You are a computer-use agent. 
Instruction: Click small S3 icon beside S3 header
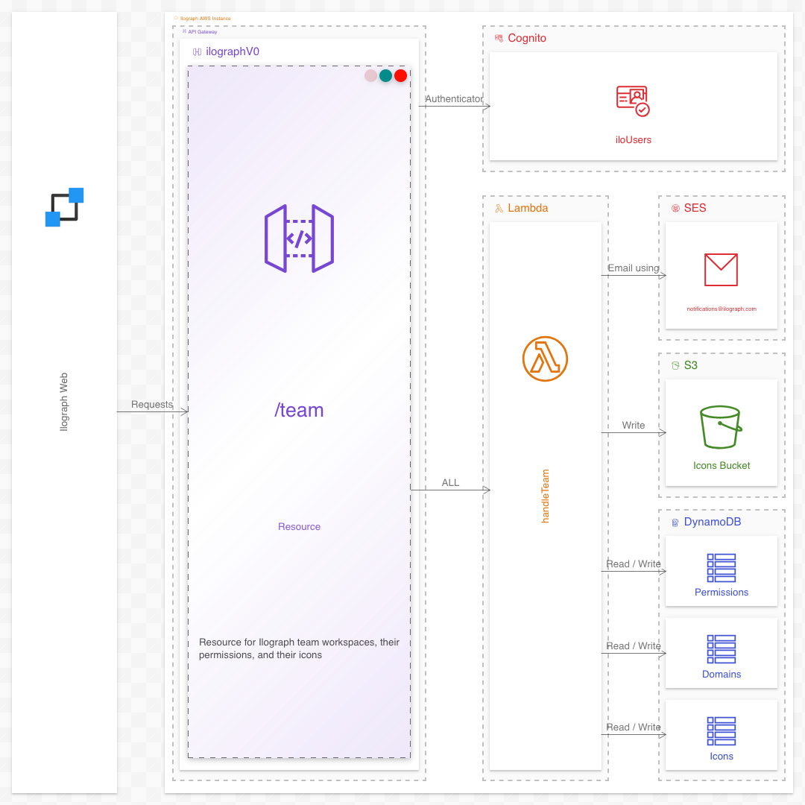[675, 365]
